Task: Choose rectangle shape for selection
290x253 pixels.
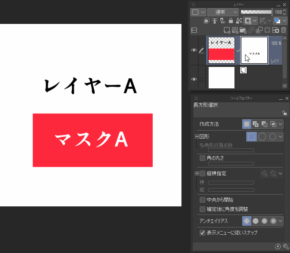Action: tap(252, 137)
